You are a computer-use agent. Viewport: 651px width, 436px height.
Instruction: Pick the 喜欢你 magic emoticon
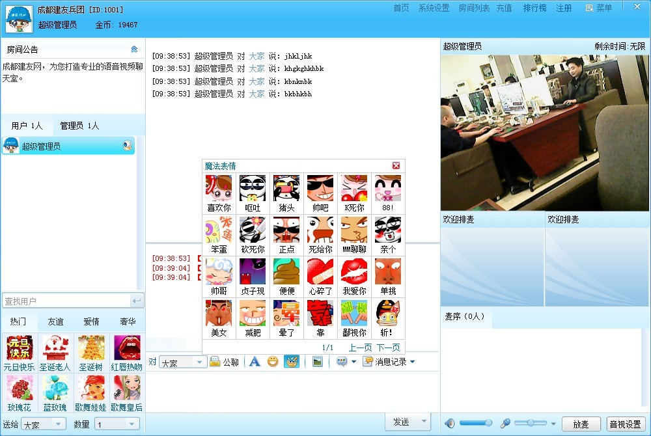point(219,193)
